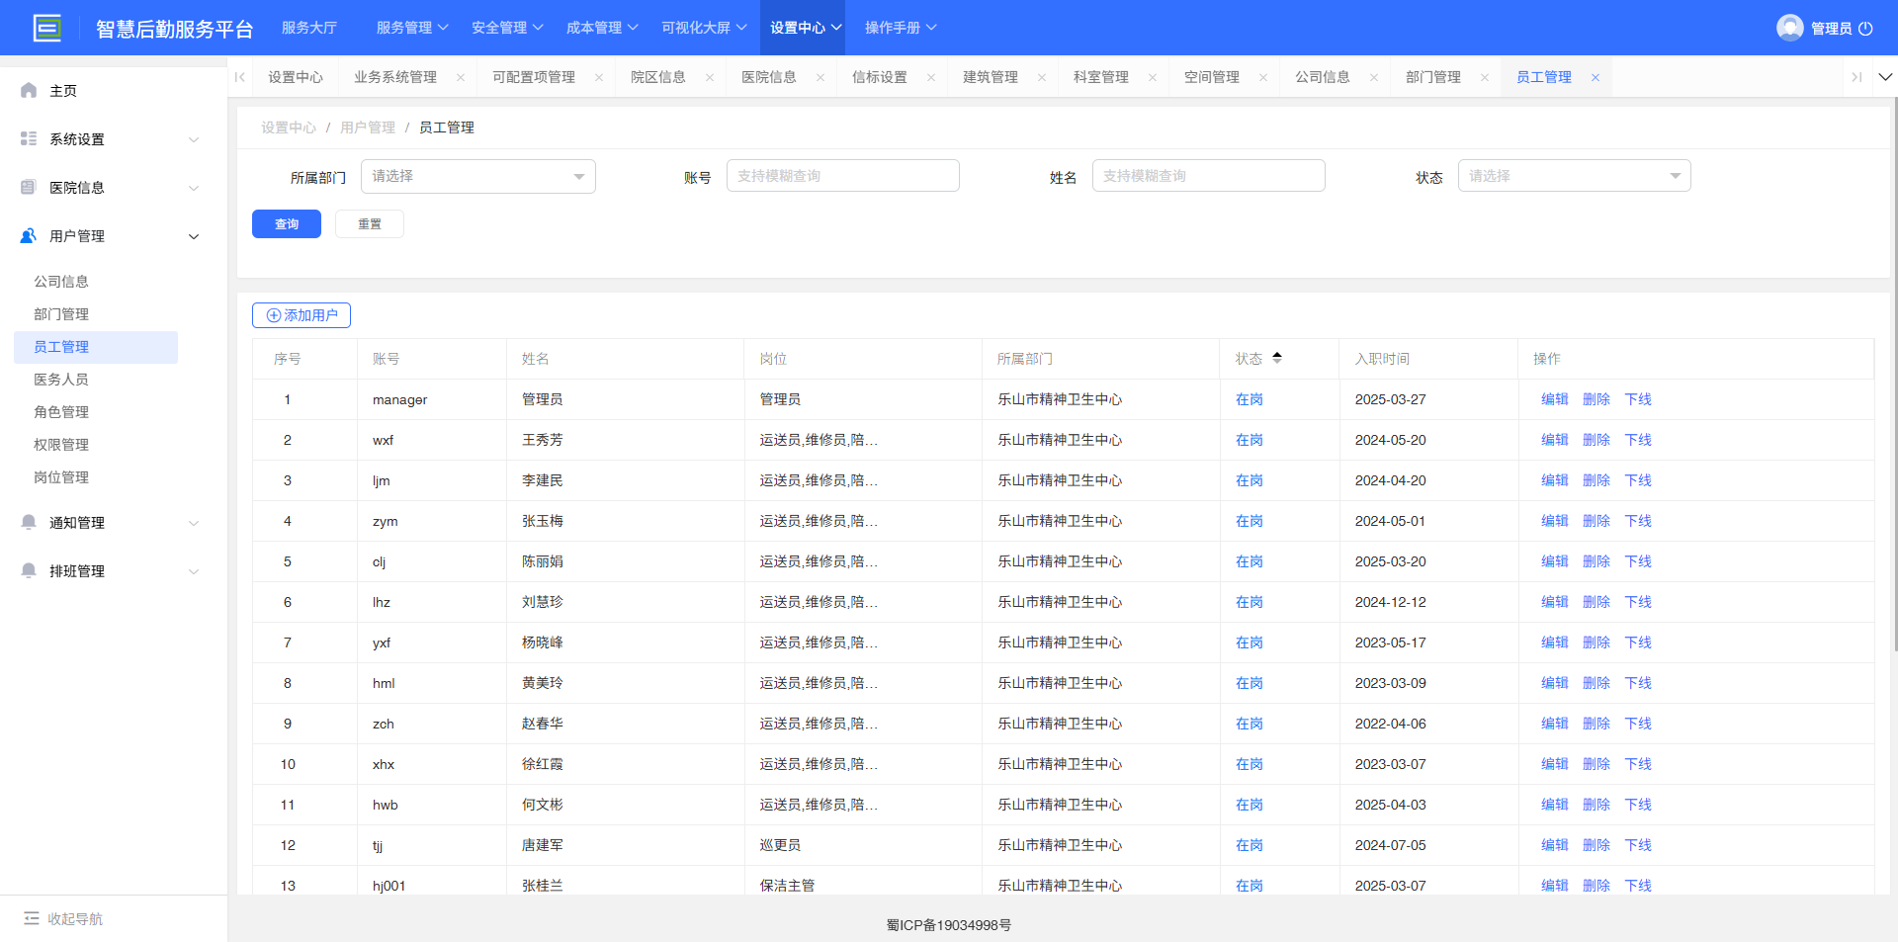
Task: Open the 状态 filter dropdown
Action: (x=1574, y=176)
